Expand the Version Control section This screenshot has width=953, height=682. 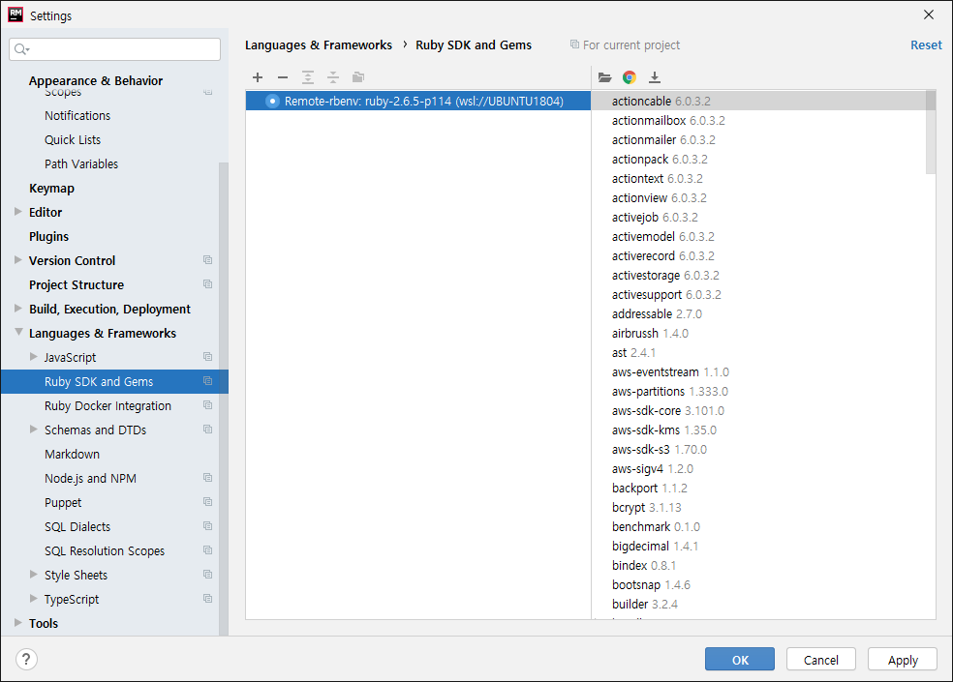18,260
